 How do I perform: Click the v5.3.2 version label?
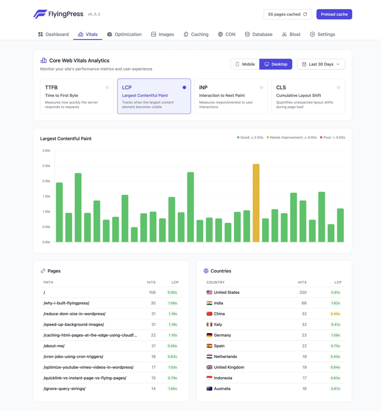tap(94, 14)
